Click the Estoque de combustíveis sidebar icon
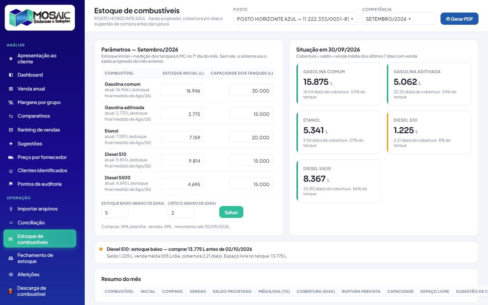 (11, 239)
